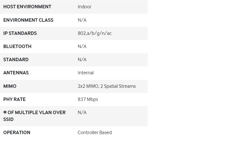Image resolution: width=234 pixels, height=143 pixels.
Task: Select the 802.a/b/g/n/ac value
Action: (95, 33)
